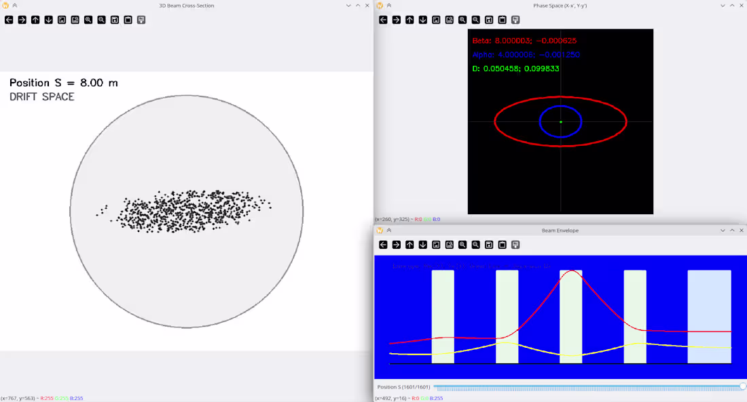Toggle the zoom-out magnifier in Phase Space toolbar
This screenshot has width=747, height=402.
pyautogui.click(x=475, y=20)
